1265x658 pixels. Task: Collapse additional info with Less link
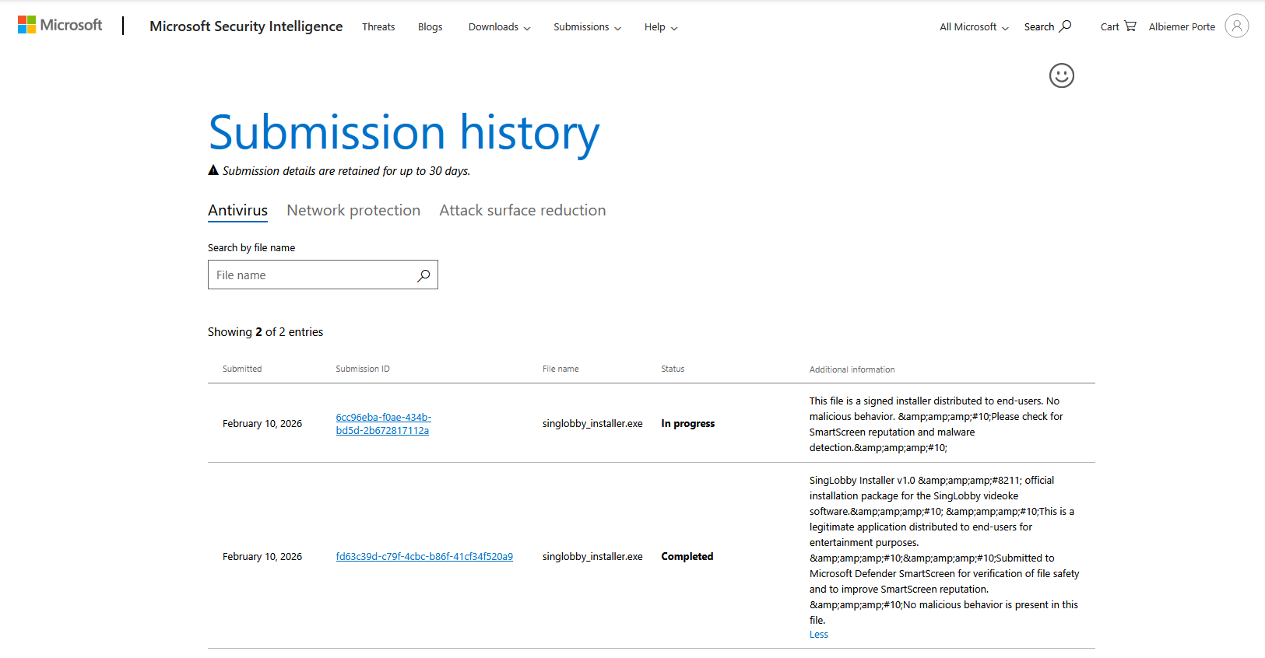(x=818, y=635)
